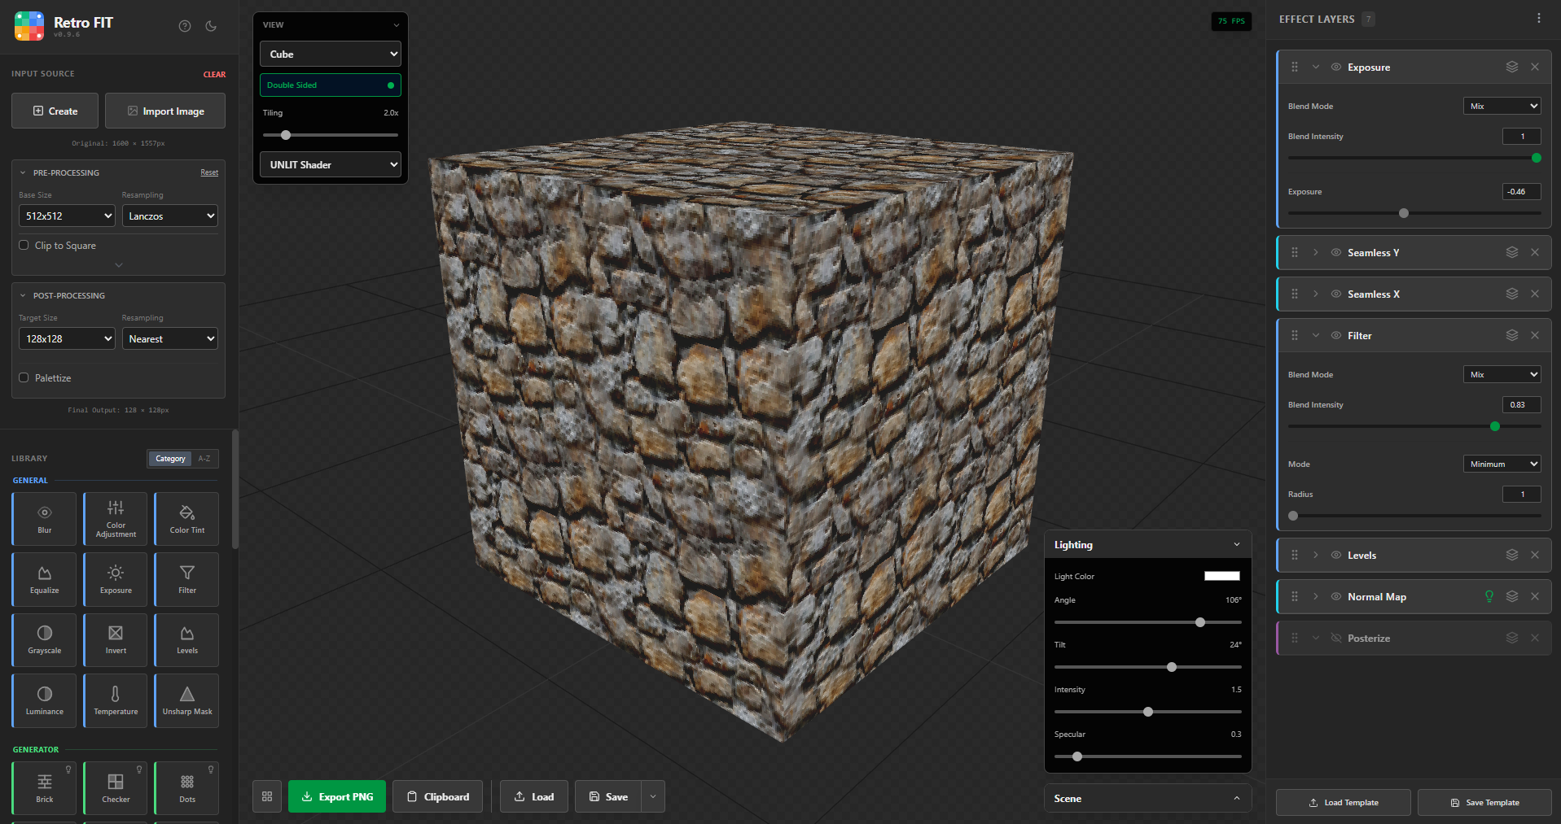Choose the Brick generator tile
Screen dimensions: 1561x824
[45, 788]
